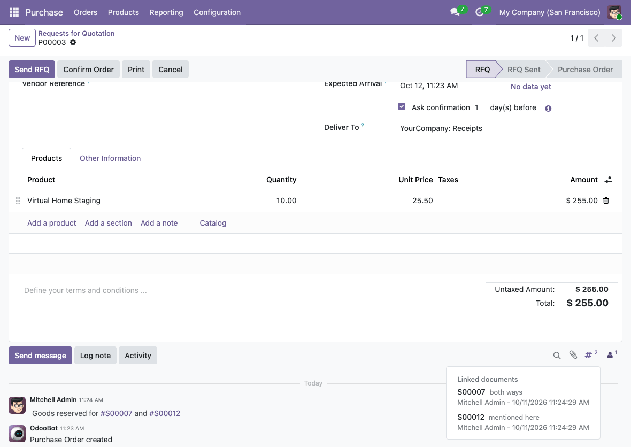Show linked documents hashtag icon

pyautogui.click(x=591, y=354)
